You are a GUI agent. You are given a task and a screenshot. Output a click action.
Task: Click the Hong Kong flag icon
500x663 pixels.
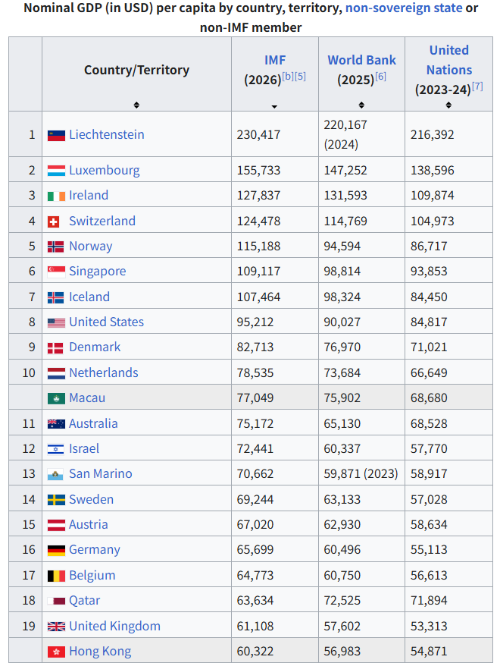tap(56, 652)
